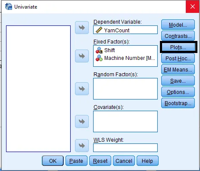The image size is (200, 171).
Task: Click the Paste syntax button
Action: pos(76,161)
